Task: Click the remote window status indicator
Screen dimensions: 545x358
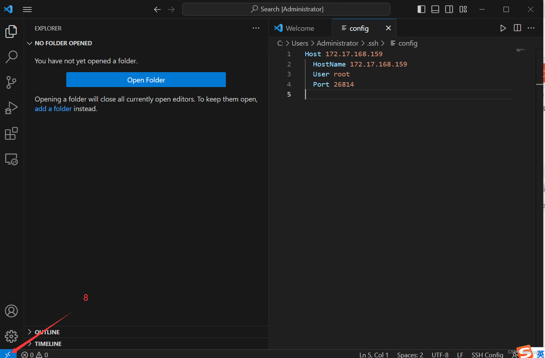Action: click(8, 354)
